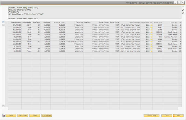Select the Credit Memo cell in row 11
Viewport: 186px width, 120px height.
[x=170, y=49]
